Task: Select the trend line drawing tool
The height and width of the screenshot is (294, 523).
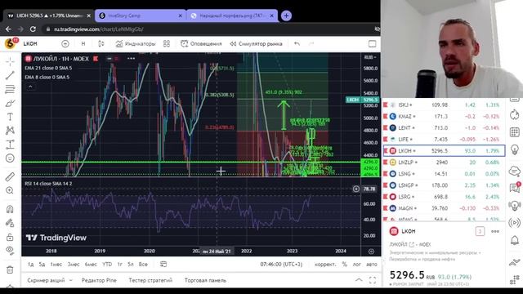Action: 10,75
